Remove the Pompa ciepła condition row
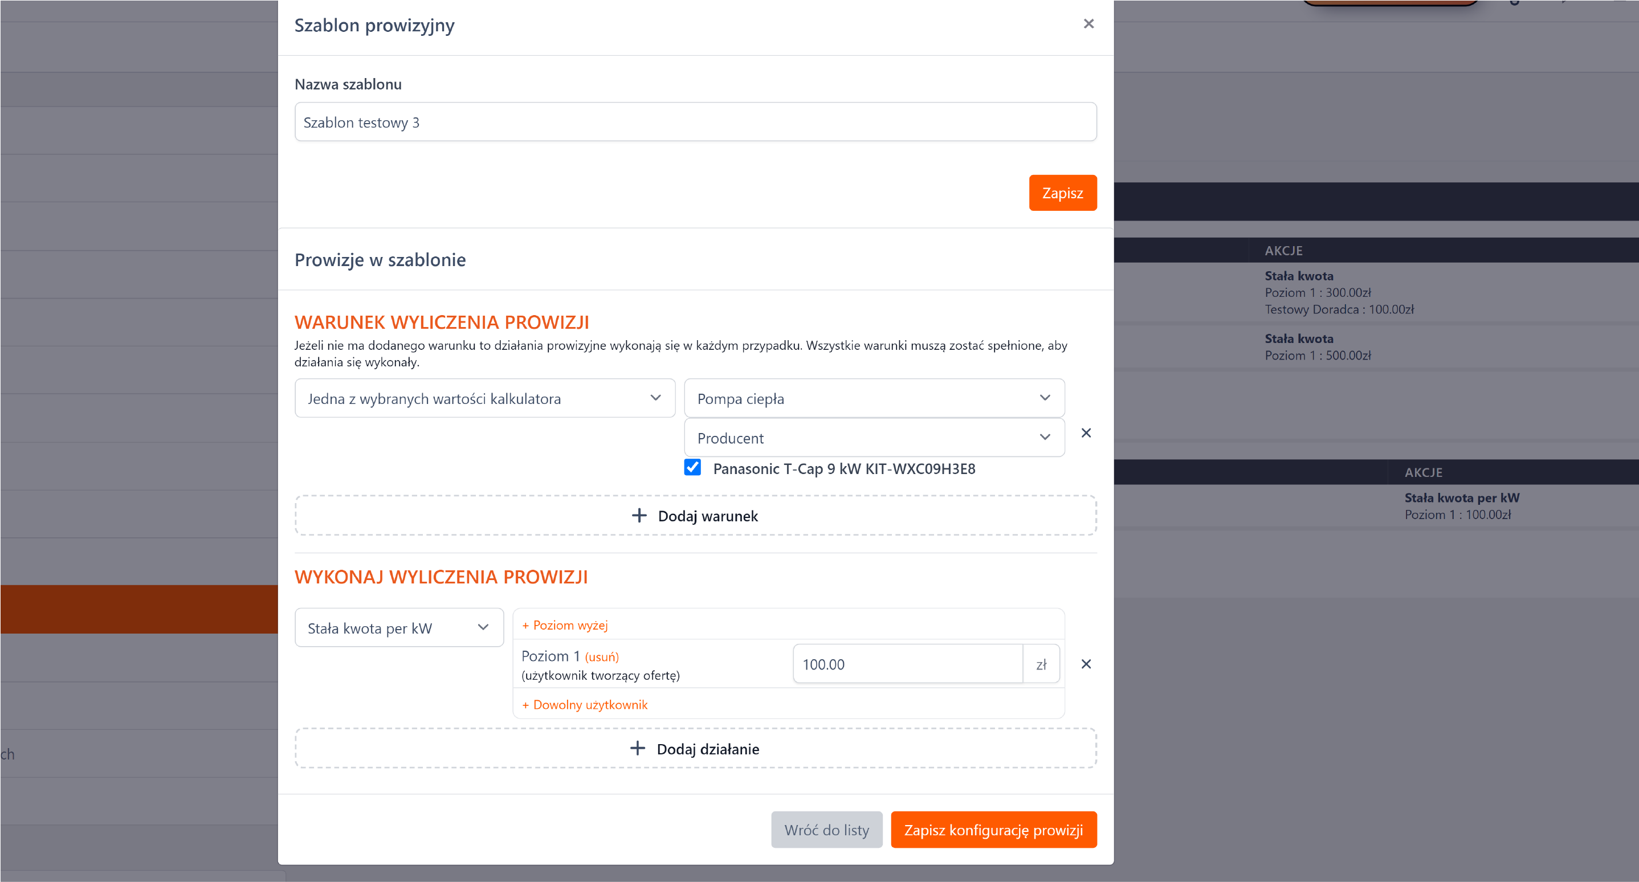 (1086, 433)
